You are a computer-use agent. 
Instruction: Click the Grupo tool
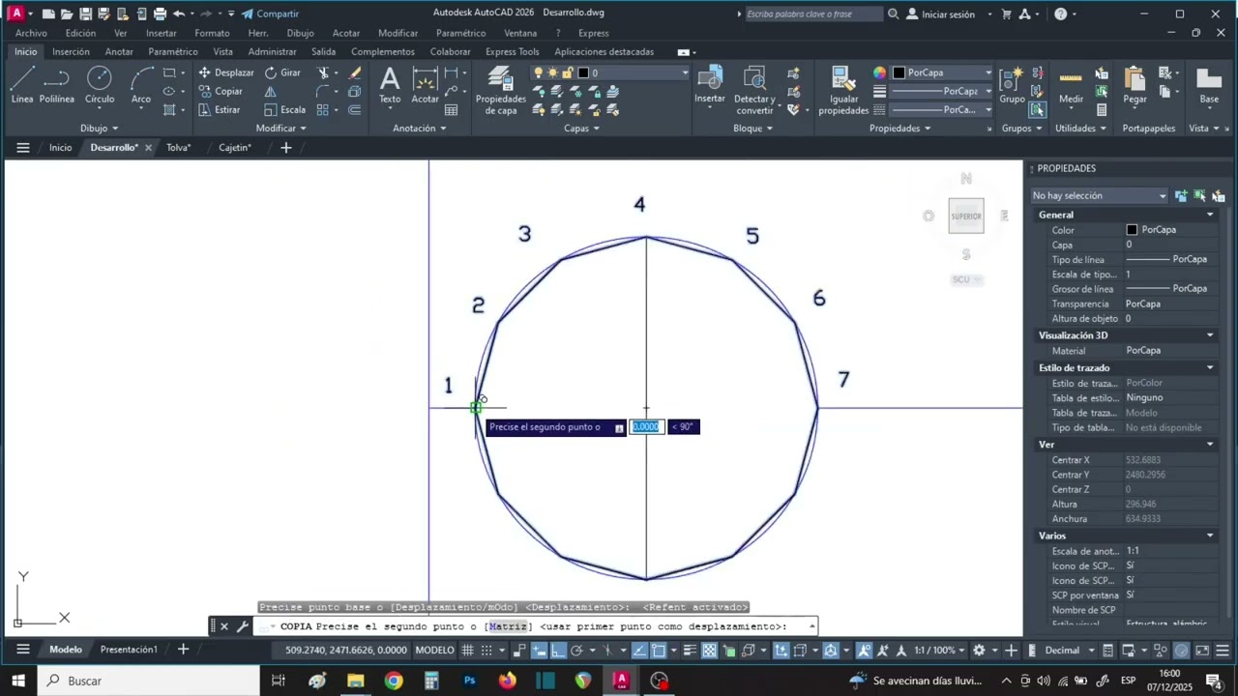(1012, 85)
